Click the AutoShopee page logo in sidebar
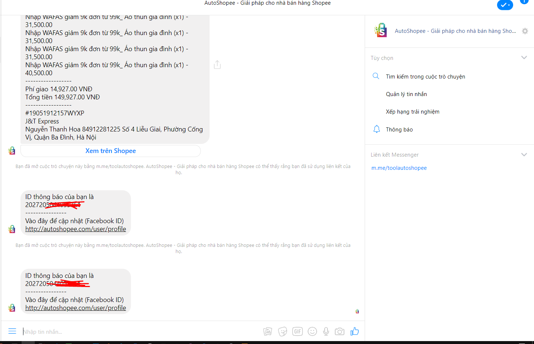 pyautogui.click(x=380, y=30)
